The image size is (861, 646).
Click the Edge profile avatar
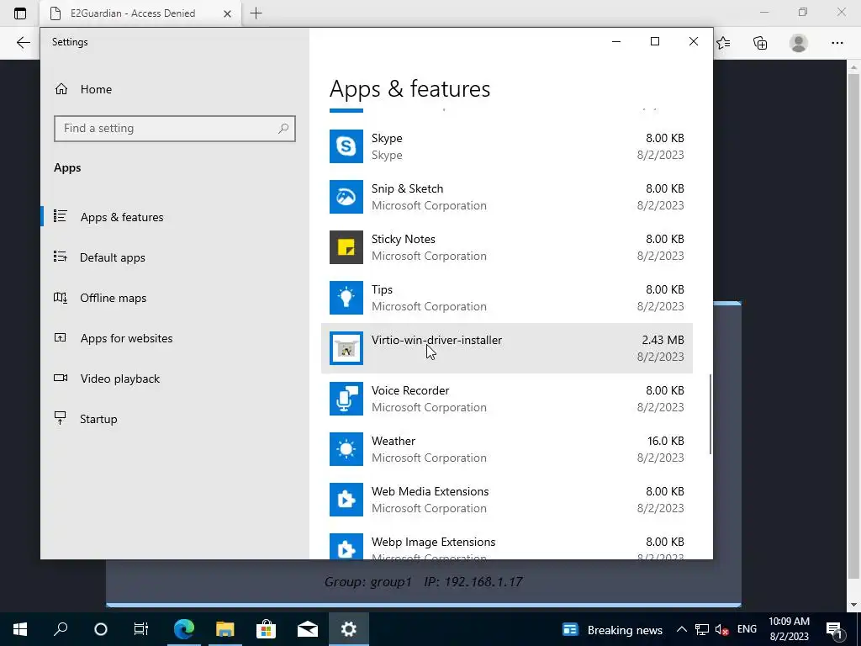tap(799, 43)
